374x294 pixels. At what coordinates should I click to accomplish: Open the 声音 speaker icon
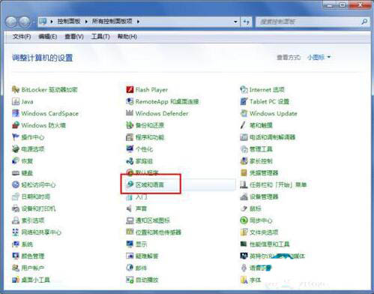click(x=130, y=208)
